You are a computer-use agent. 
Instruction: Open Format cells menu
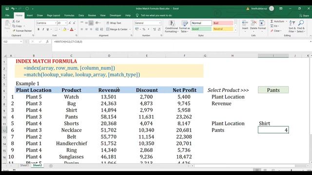click(262, 26)
